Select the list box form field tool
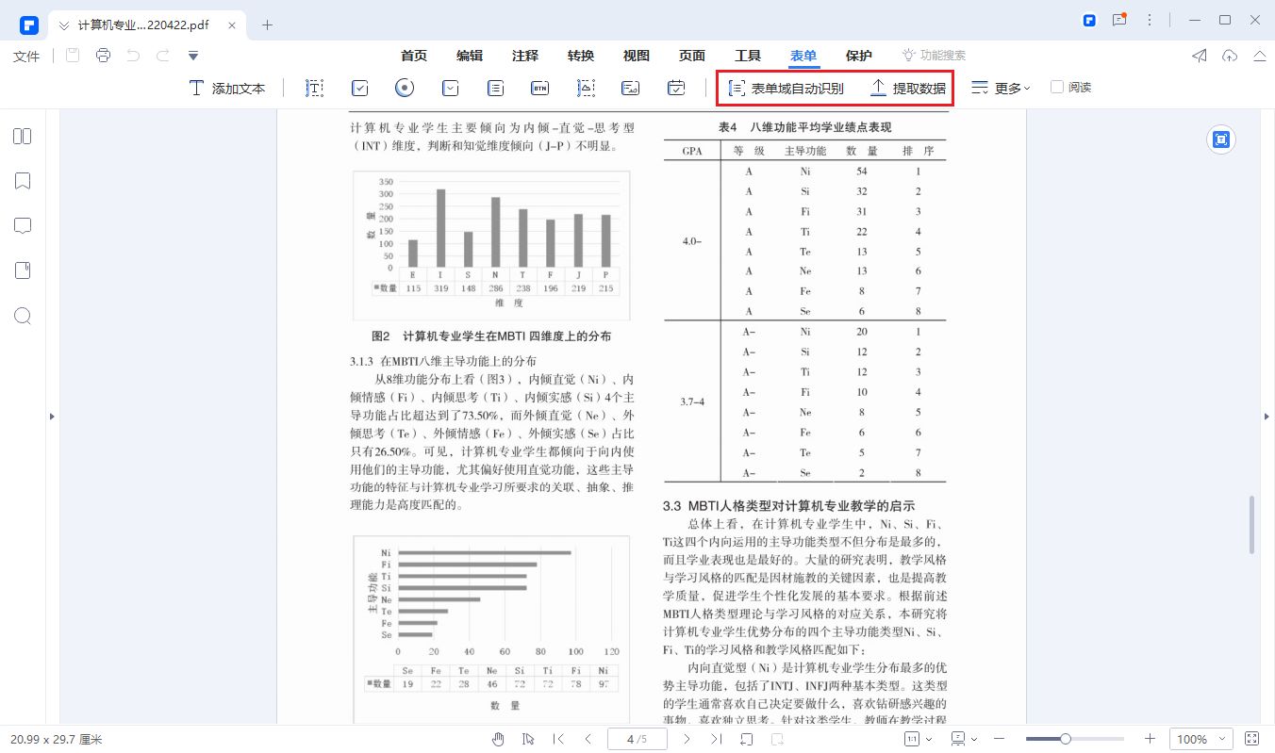 coord(494,87)
